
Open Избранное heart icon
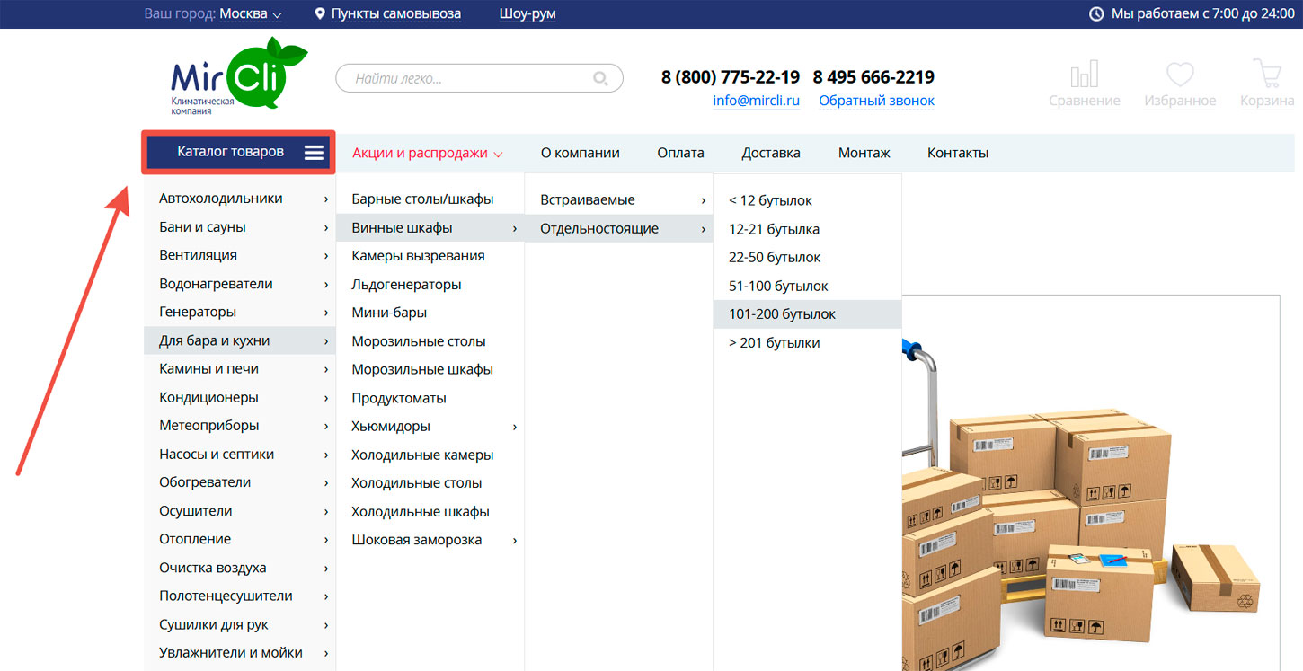tap(1180, 75)
